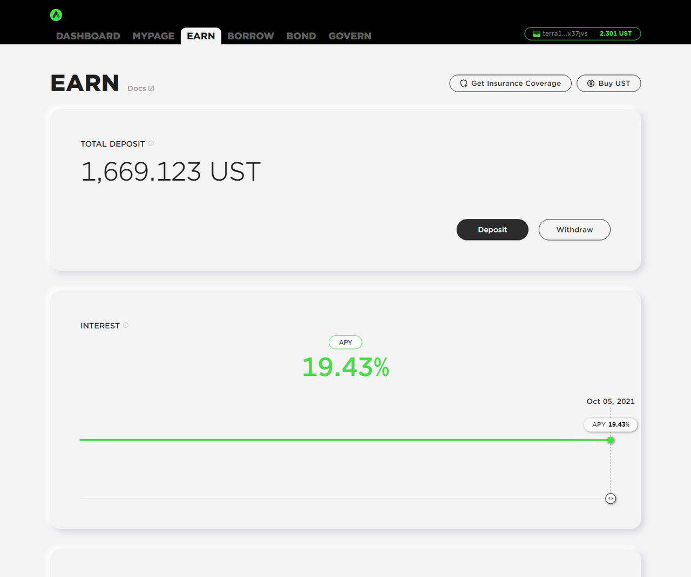Navigate to the GOVERN tab
Viewport: 691px width, 577px height.
point(350,36)
